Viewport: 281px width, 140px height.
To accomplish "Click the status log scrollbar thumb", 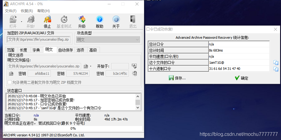I will pyautogui.click(x=138, y=102).
